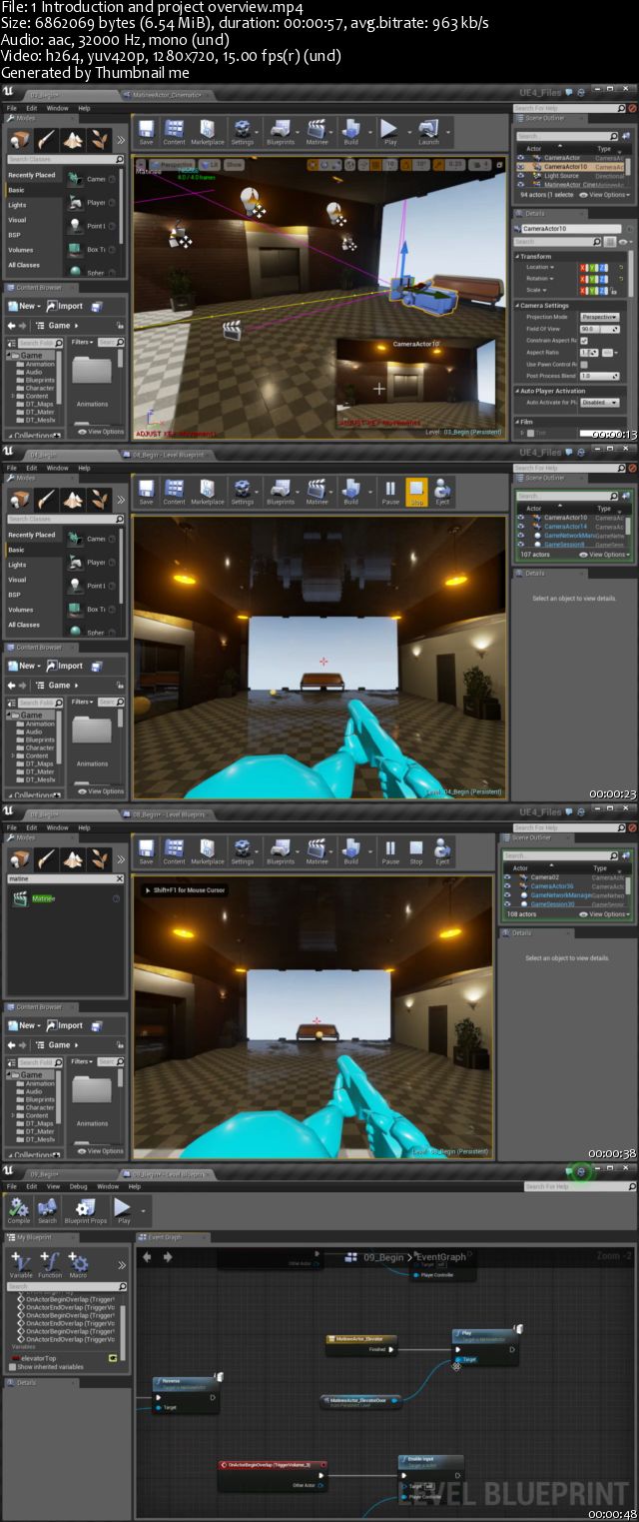Click Eject in the 08_Begin editor toolbar
The image size is (639, 1522).
pyautogui.click(x=442, y=851)
